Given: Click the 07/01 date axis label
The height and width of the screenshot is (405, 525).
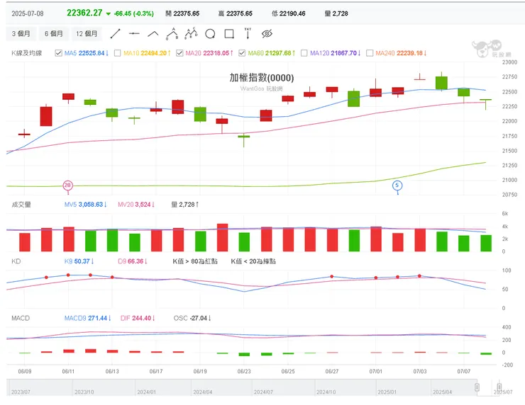Looking at the screenshot, I should tap(376, 371).
